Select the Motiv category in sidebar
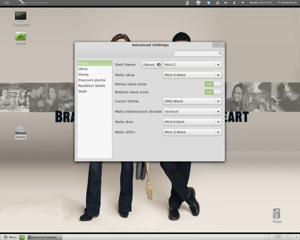The image size is (300, 240). tap(95, 63)
